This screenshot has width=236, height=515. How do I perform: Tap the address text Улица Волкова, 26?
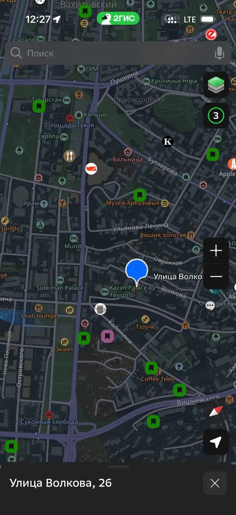point(61,483)
